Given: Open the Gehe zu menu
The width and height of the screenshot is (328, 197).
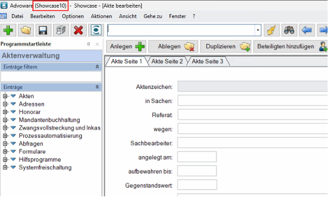Looking at the screenshot, I should [x=153, y=16].
